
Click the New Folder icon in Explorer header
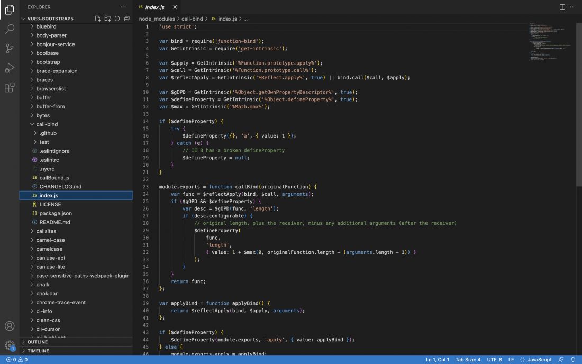[x=107, y=19]
